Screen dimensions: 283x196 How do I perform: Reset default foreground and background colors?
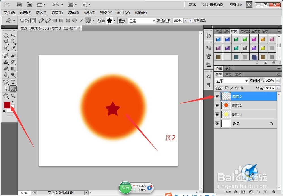(4, 111)
